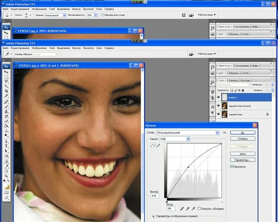Open Непрозр. opacity arrow in Layers panel

pyautogui.click(x=273, y=85)
